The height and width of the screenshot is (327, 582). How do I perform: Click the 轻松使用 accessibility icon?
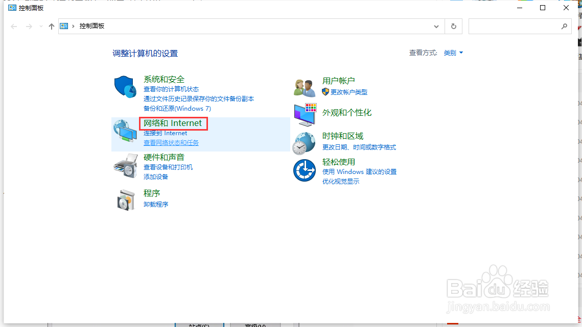coord(305,170)
